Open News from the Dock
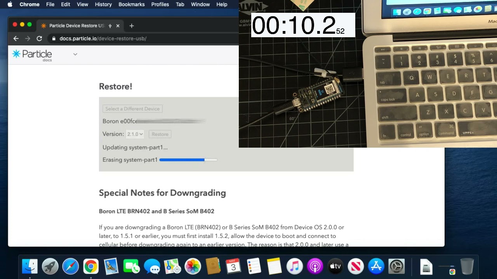Viewport: 497px width, 279px height. pos(355,267)
